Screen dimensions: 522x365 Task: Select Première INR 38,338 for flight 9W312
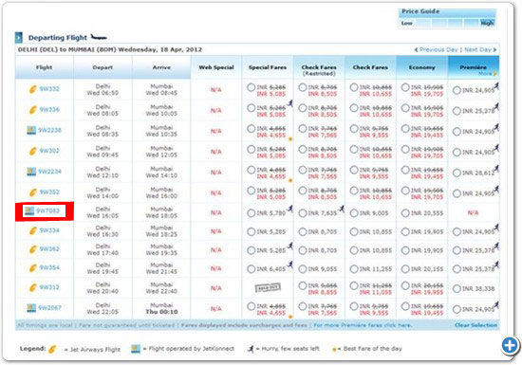tap(457, 288)
